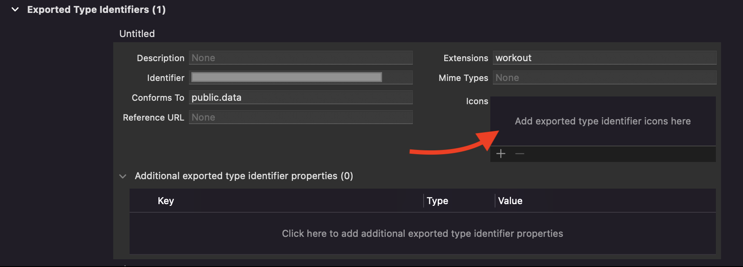Screen dimensions: 743x267
Task: Click the Type column header
Action: [x=437, y=201]
